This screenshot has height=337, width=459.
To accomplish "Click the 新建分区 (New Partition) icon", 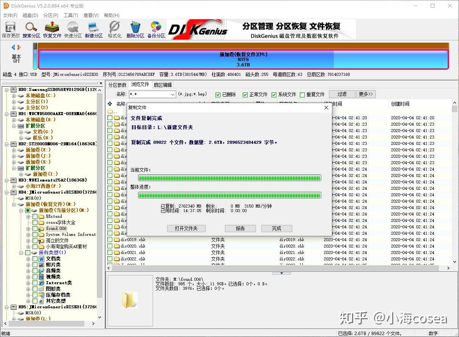I will [94, 29].
